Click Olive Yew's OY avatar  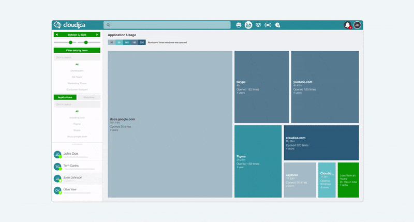[57, 190]
